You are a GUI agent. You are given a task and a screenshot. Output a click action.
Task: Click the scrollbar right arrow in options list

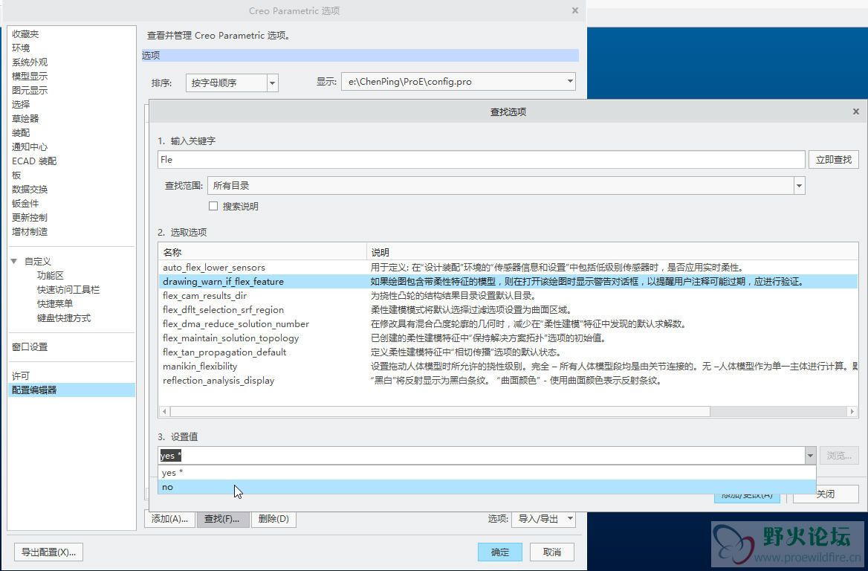coord(852,411)
